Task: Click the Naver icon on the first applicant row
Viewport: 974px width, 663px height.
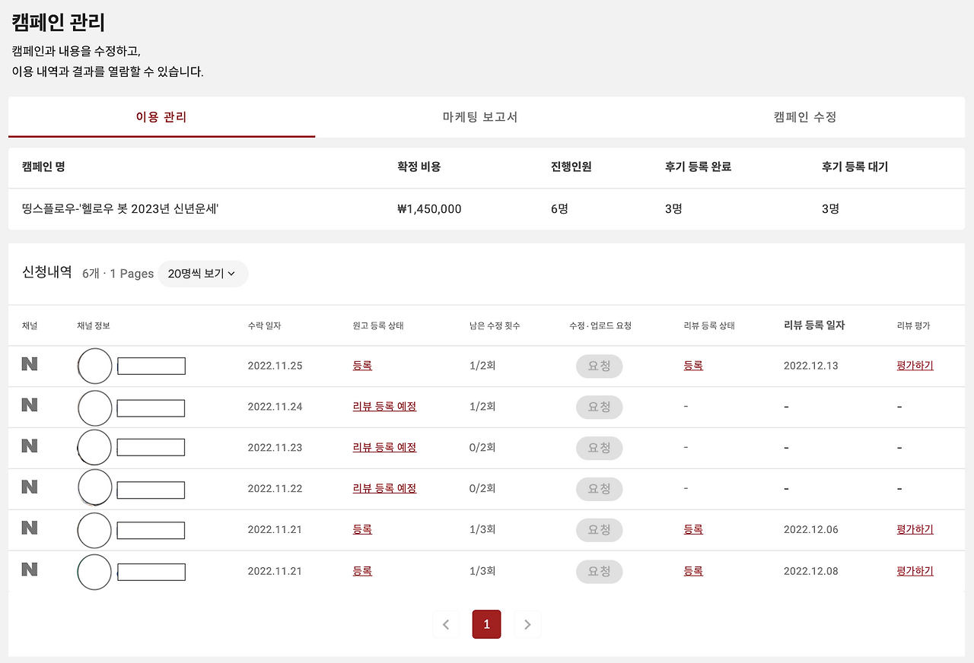Action: pos(29,366)
